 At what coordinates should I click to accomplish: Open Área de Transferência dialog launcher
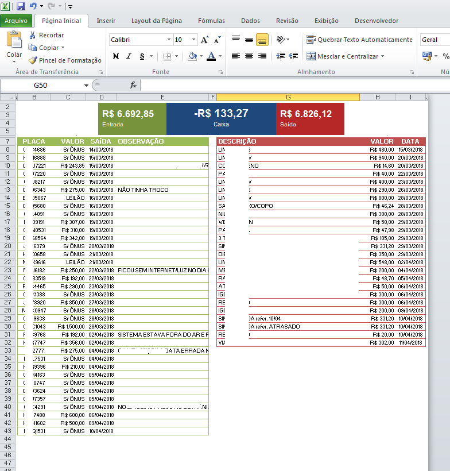click(x=101, y=72)
